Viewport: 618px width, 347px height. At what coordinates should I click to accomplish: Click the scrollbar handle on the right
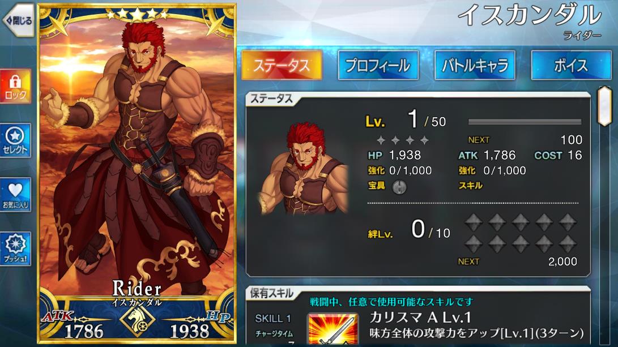point(604,105)
